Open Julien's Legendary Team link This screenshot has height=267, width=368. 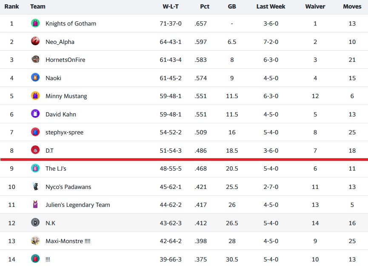[x=77, y=205]
